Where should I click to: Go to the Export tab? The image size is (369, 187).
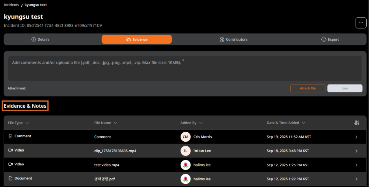click(330, 39)
